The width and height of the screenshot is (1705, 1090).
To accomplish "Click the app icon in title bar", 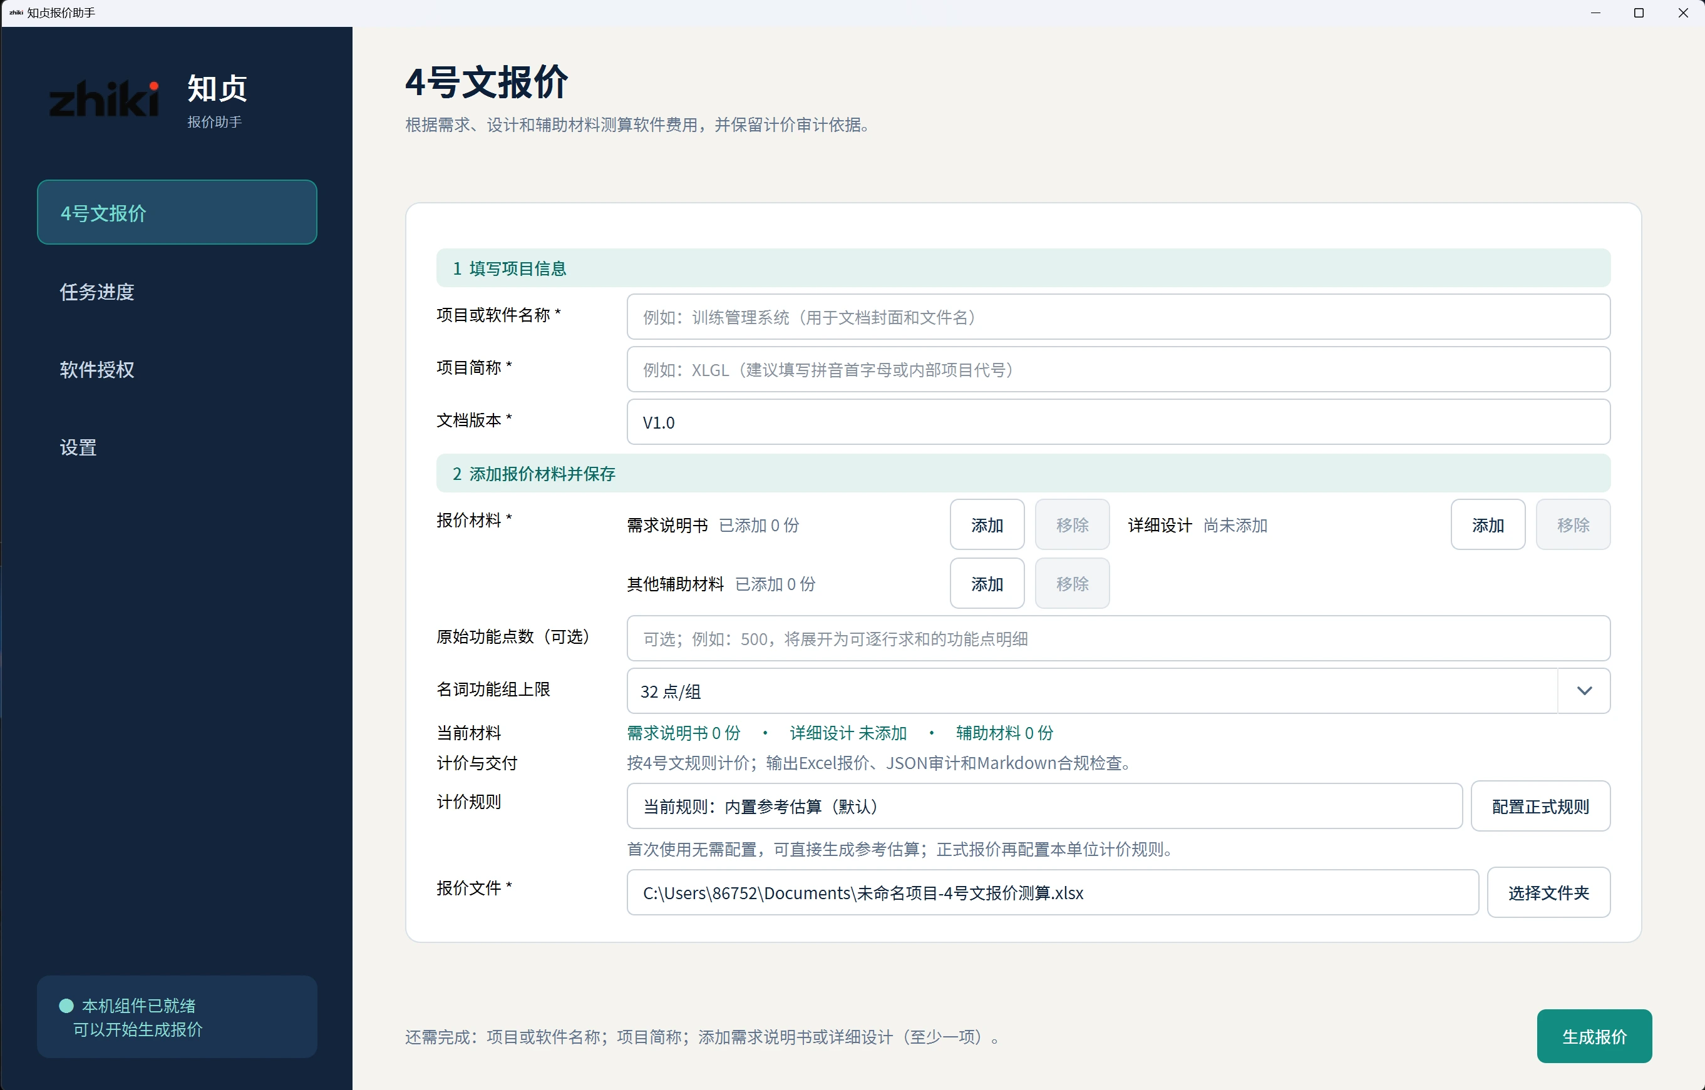I will [16, 13].
